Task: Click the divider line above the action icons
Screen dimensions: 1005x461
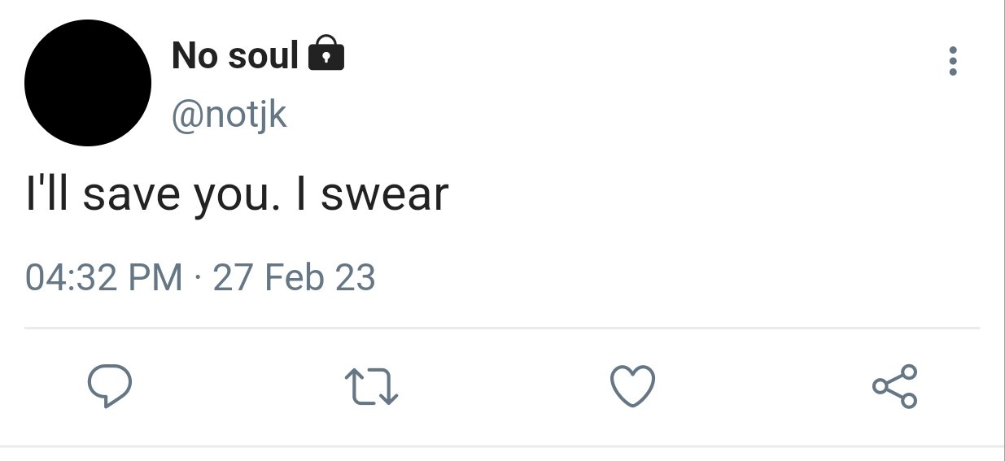Action: coord(502,328)
